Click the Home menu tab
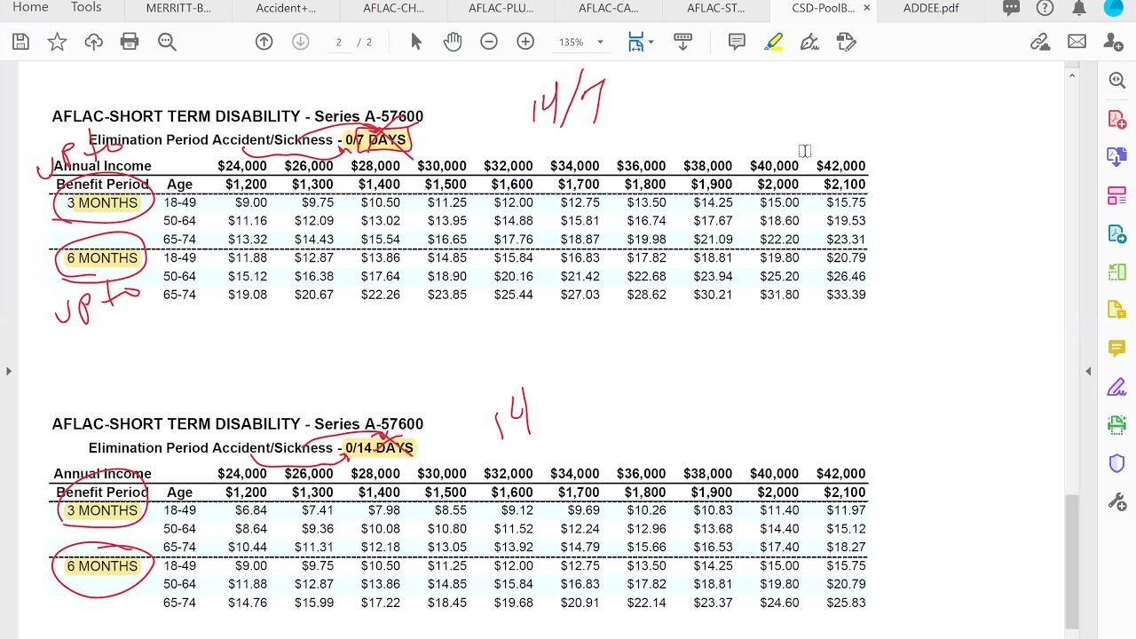1136x639 pixels. pos(30,8)
